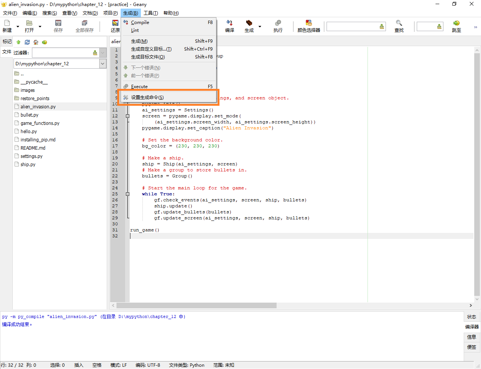This screenshot has width=481, height=369.
Task: Open the 查看(V) menu
Action: [70, 13]
